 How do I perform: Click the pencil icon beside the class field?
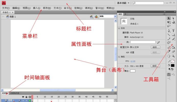pyautogui.click(x=158, y=42)
